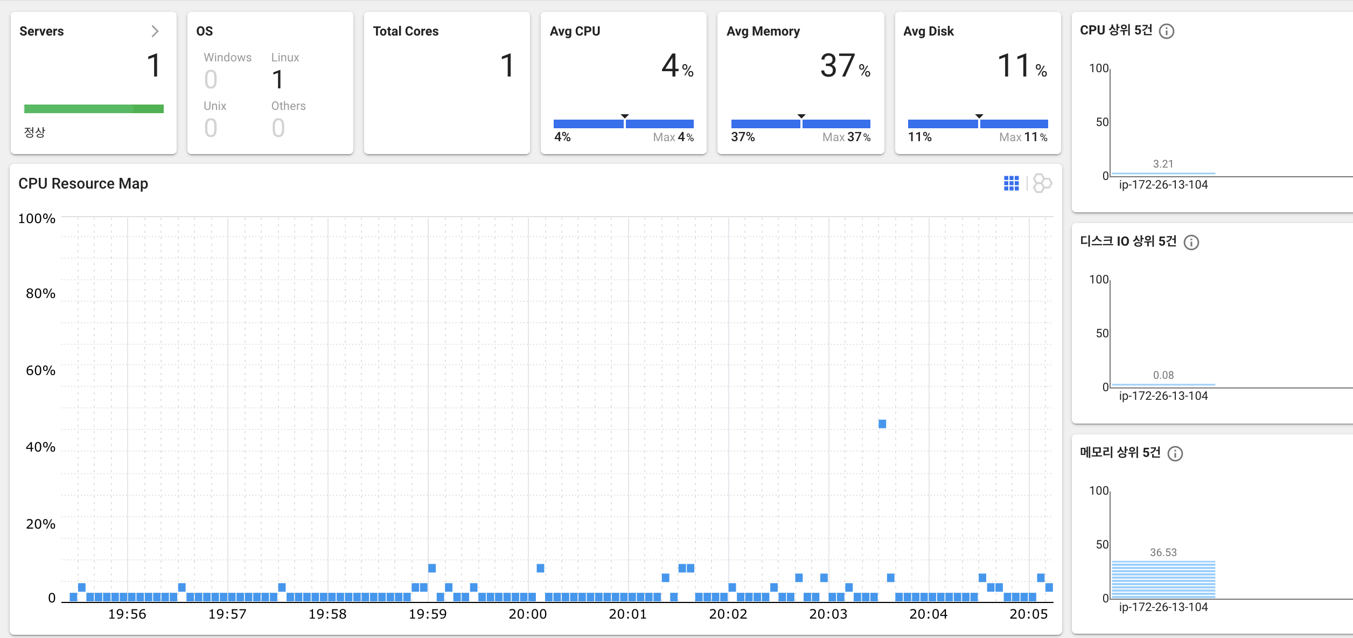Image resolution: width=1353 pixels, height=638 pixels.
Task: Click the Total Cores card
Action: pyautogui.click(x=447, y=84)
